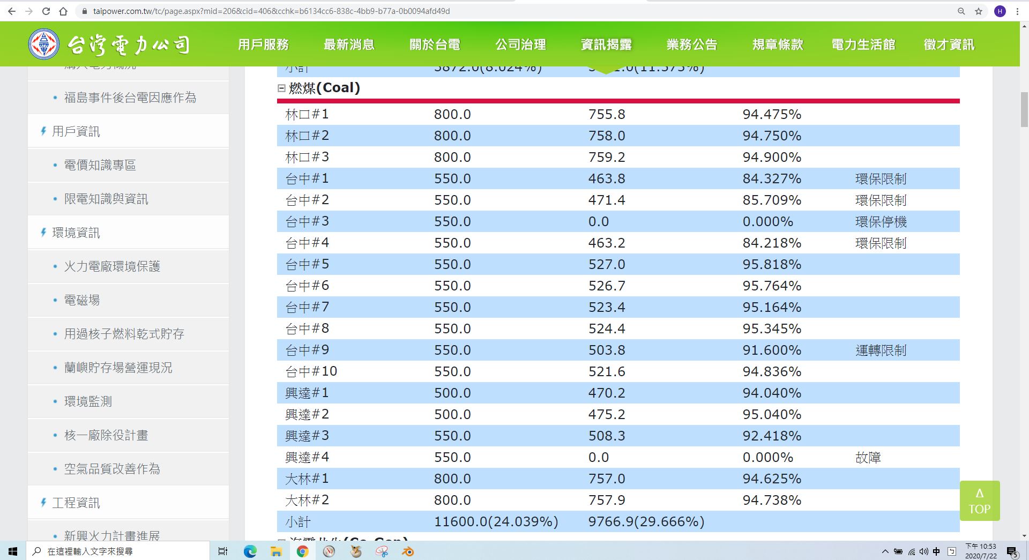
Task: Open 資訊揭露 menu
Action: point(606,44)
